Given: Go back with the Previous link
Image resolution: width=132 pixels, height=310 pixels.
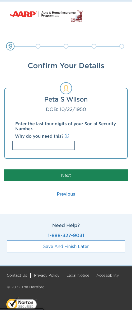Looking at the screenshot, I should [x=66, y=194].
